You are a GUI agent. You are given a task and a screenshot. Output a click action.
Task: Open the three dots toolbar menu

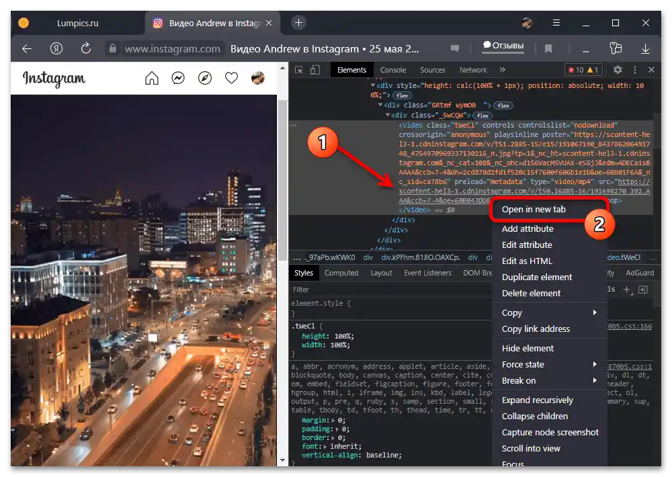[586, 50]
